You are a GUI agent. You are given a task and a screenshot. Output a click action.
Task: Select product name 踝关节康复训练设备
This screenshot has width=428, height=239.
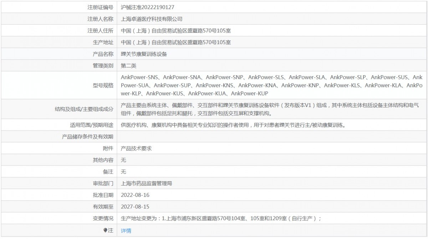tap(144, 54)
